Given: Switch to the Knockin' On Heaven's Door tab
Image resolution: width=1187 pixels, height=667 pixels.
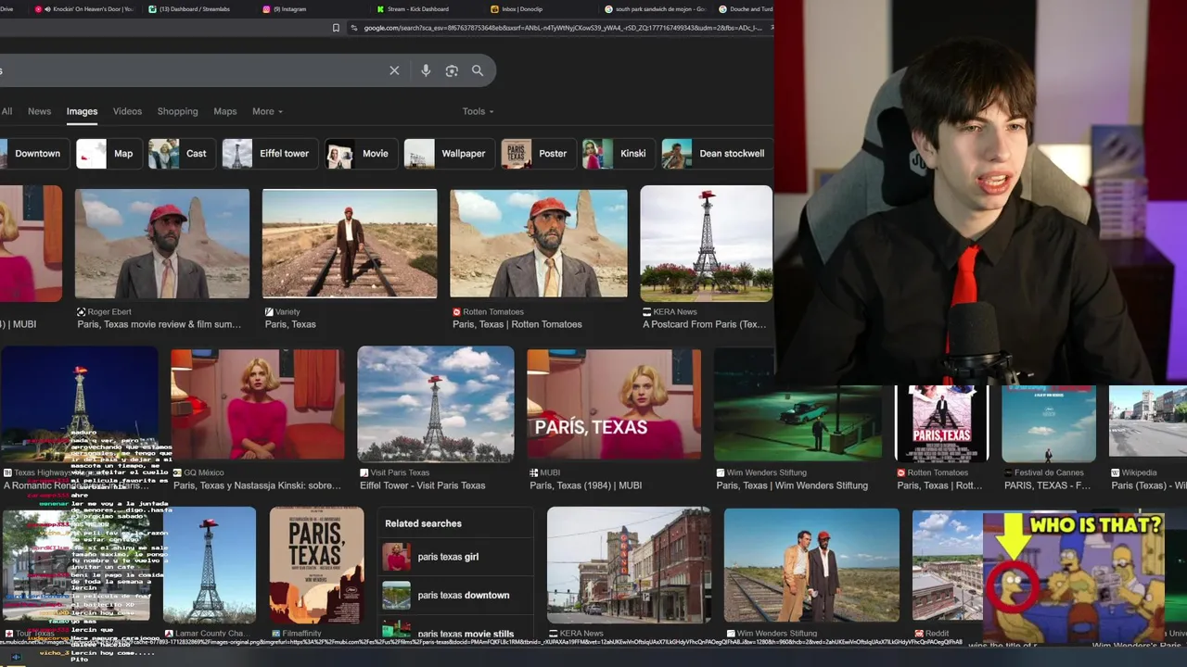Looking at the screenshot, I should tap(83, 9).
